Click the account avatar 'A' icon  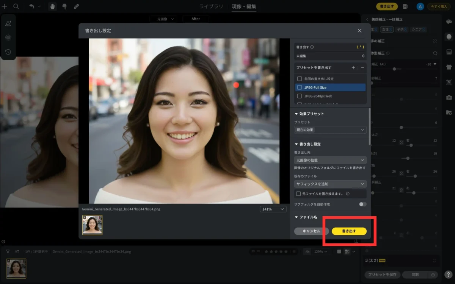click(x=420, y=6)
